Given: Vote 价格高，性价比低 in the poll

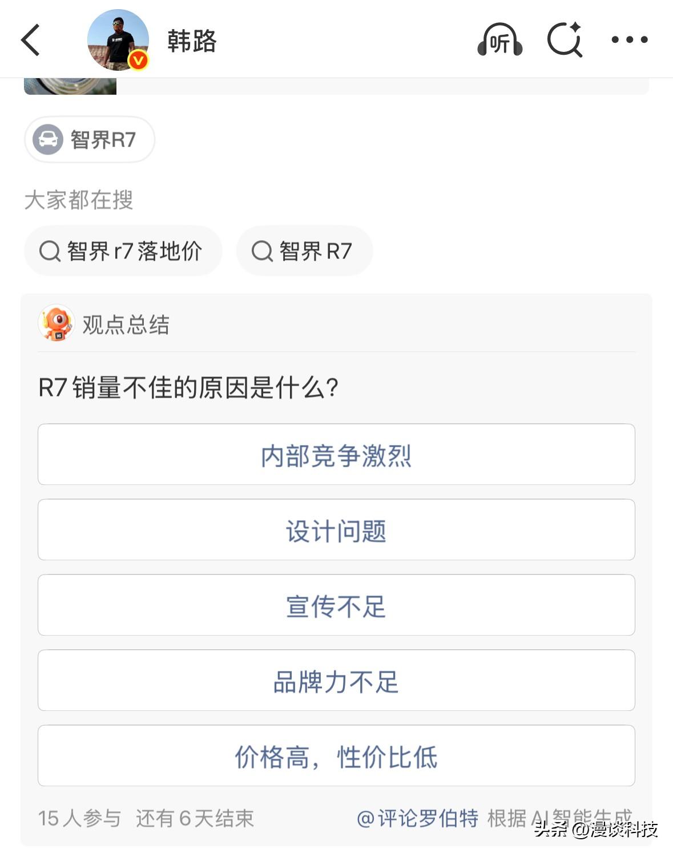Looking at the screenshot, I should 336,756.
